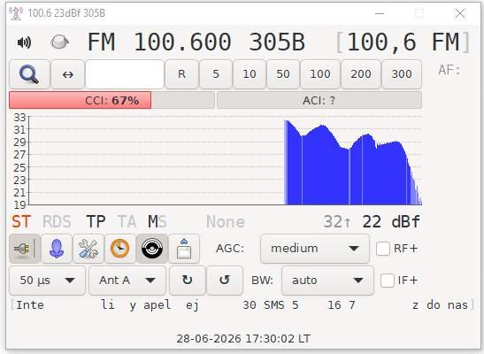Click the plug connect icon
The width and height of the screenshot is (484, 354).
(x=25, y=249)
